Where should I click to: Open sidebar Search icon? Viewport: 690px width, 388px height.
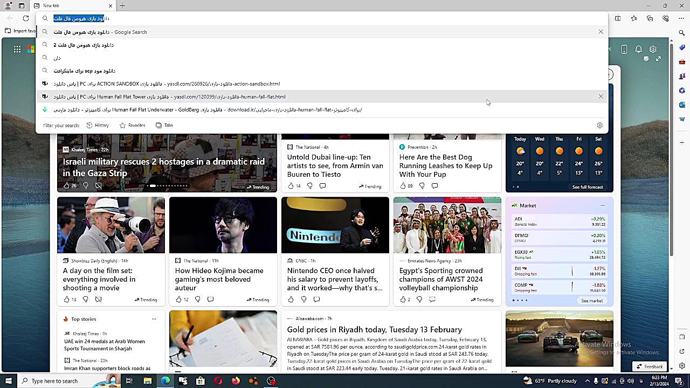(x=682, y=33)
